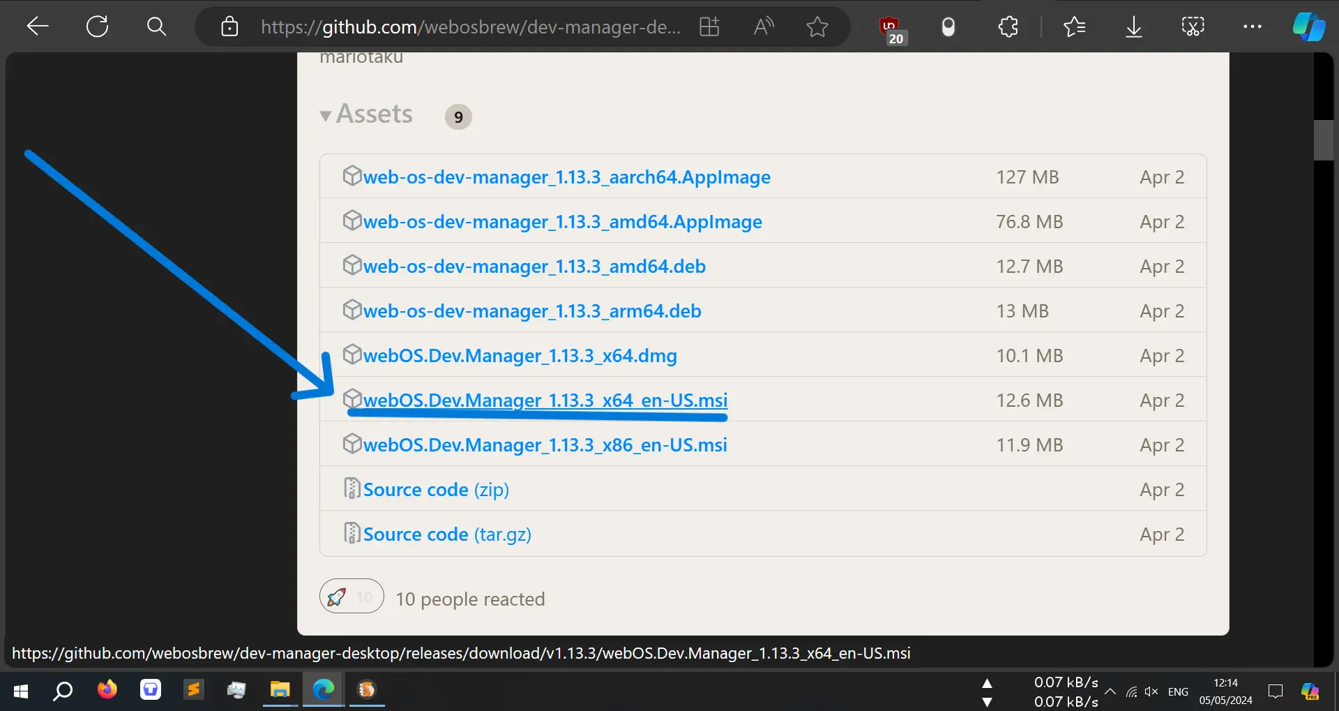
Task: Click package icon beside aarch64.AppImage
Action: (x=352, y=176)
